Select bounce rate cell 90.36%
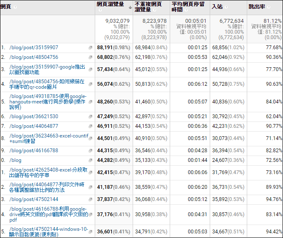283x238 pixels. (x=274, y=57)
